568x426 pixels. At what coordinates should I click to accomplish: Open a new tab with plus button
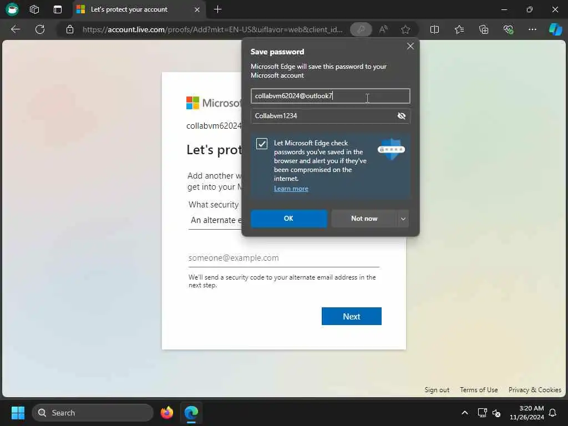tap(217, 9)
